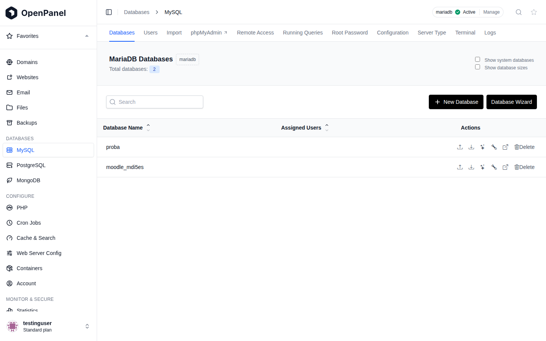
Task: Open Domains from the sidebar
Action: coord(48,62)
